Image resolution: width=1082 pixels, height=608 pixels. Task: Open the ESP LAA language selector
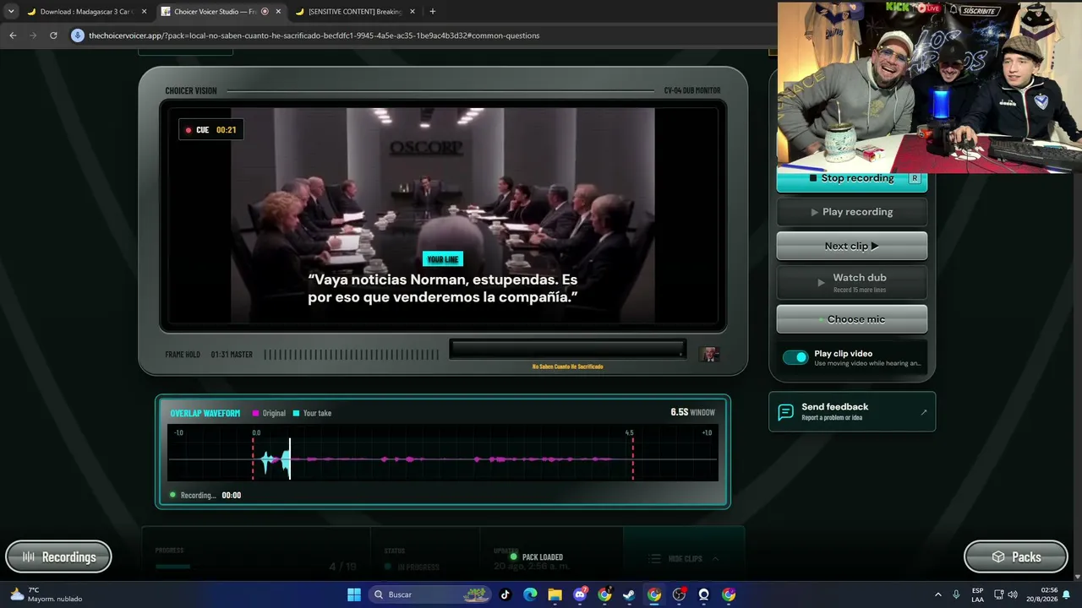pyautogui.click(x=977, y=594)
